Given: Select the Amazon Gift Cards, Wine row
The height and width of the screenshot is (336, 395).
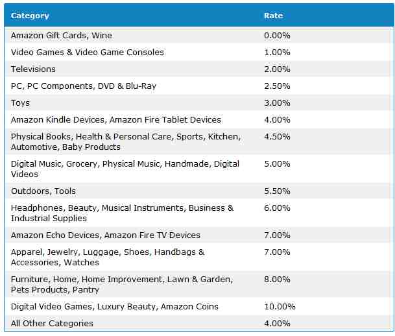Looking at the screenshot, I should [x=199, y=36].
